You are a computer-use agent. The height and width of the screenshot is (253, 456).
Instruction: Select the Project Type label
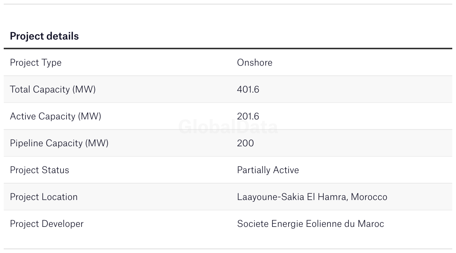(x=36, y=62)
